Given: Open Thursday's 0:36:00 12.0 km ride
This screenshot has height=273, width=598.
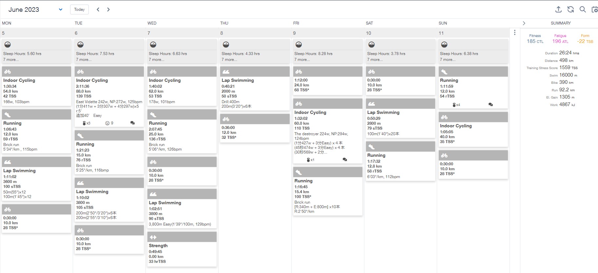Looking at the screenshot, I should (x=255, y=128).
